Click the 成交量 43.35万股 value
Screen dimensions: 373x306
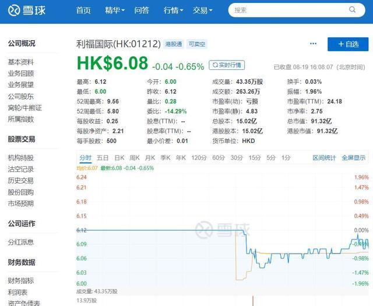pyautogui.click(x=249, y=82)
